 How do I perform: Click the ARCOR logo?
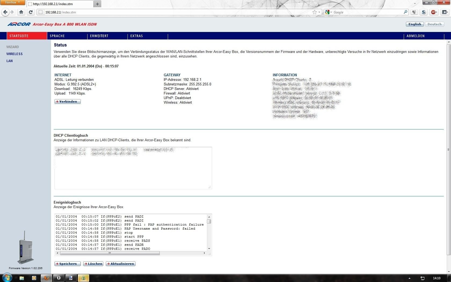[x=19, y=24]
